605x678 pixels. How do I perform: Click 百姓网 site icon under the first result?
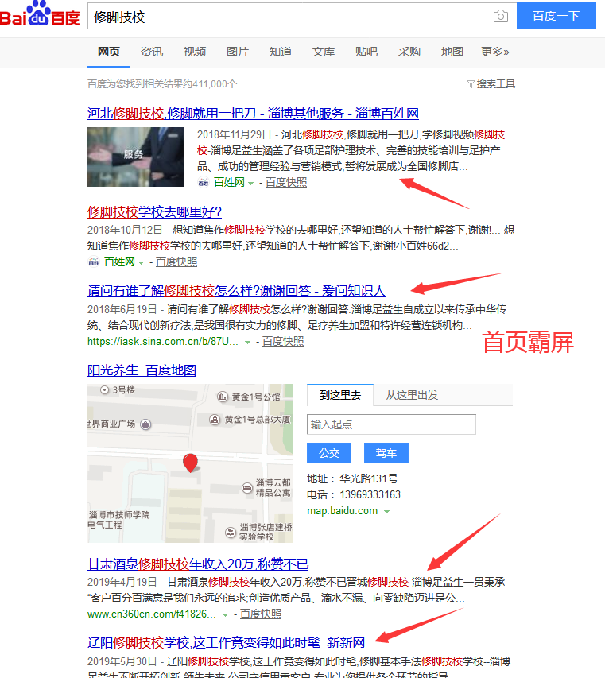point(203,183)
